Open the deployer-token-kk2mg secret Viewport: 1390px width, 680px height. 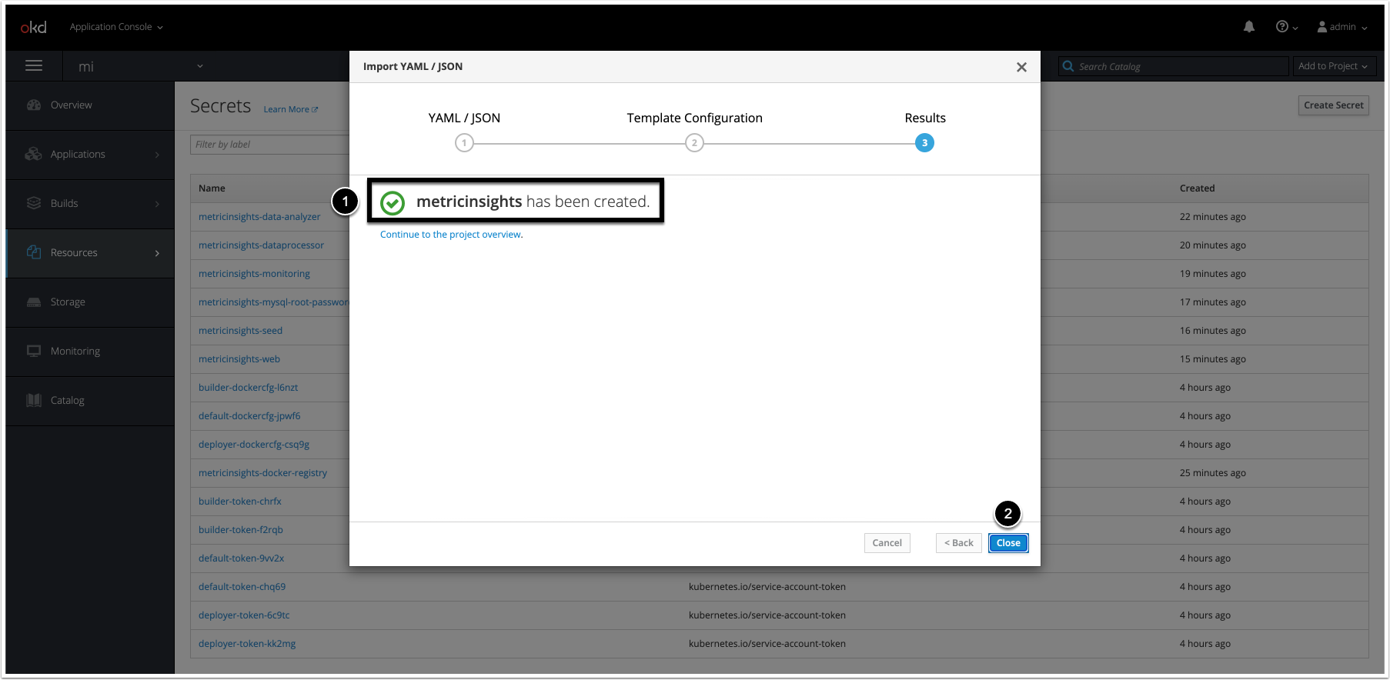pos(247,644)
